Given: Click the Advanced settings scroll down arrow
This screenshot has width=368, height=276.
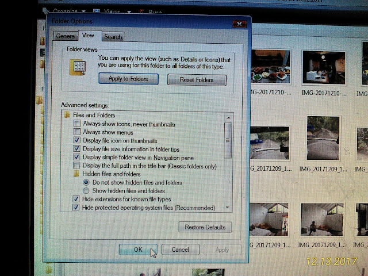Looking at the screenshot, I should tap(228, 208).
